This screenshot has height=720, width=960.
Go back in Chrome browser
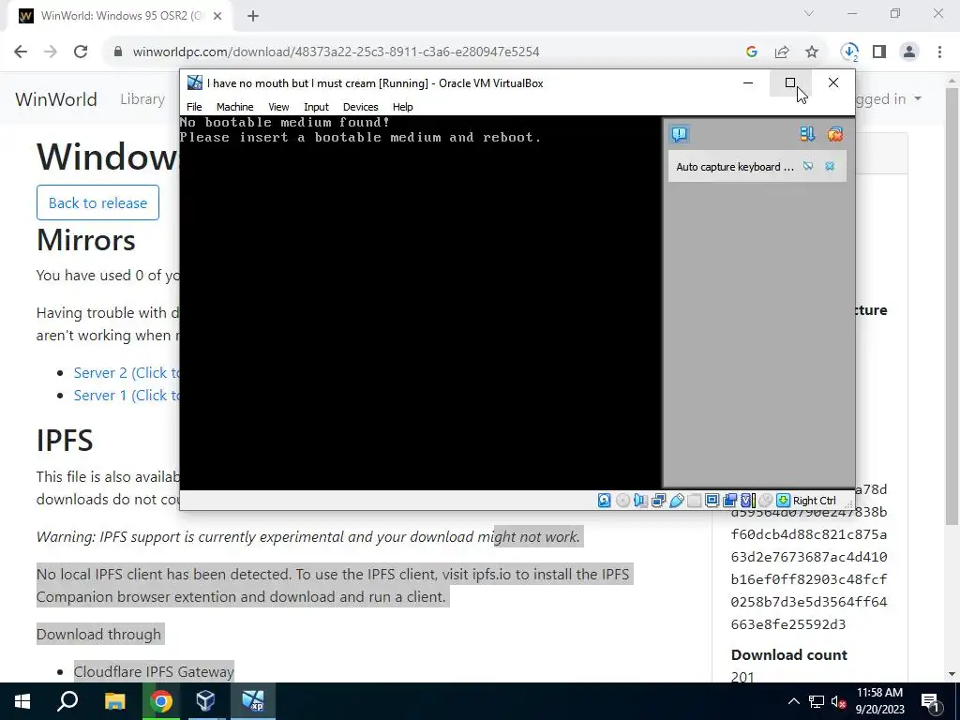[21, 52]
